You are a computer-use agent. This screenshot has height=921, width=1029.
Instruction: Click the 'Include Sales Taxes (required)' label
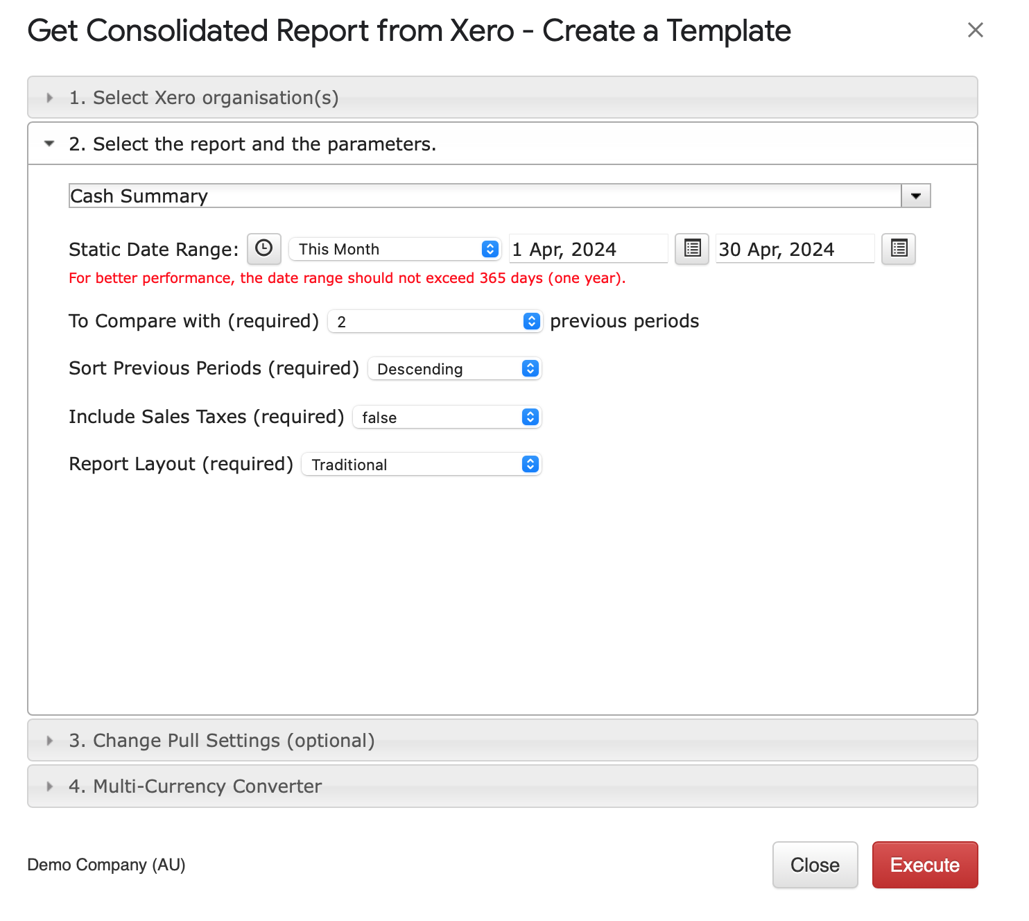click(207, 417)
